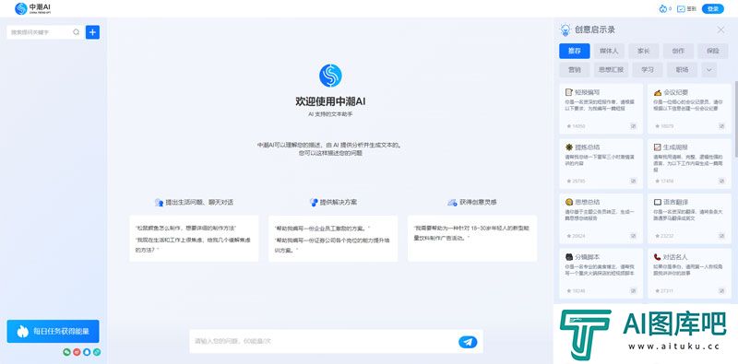Click the large 中潮AI welcome logo
This screenshot has width=738, height=364.
coord(330,76)
